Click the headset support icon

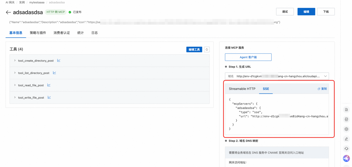[x=346, y=149]
